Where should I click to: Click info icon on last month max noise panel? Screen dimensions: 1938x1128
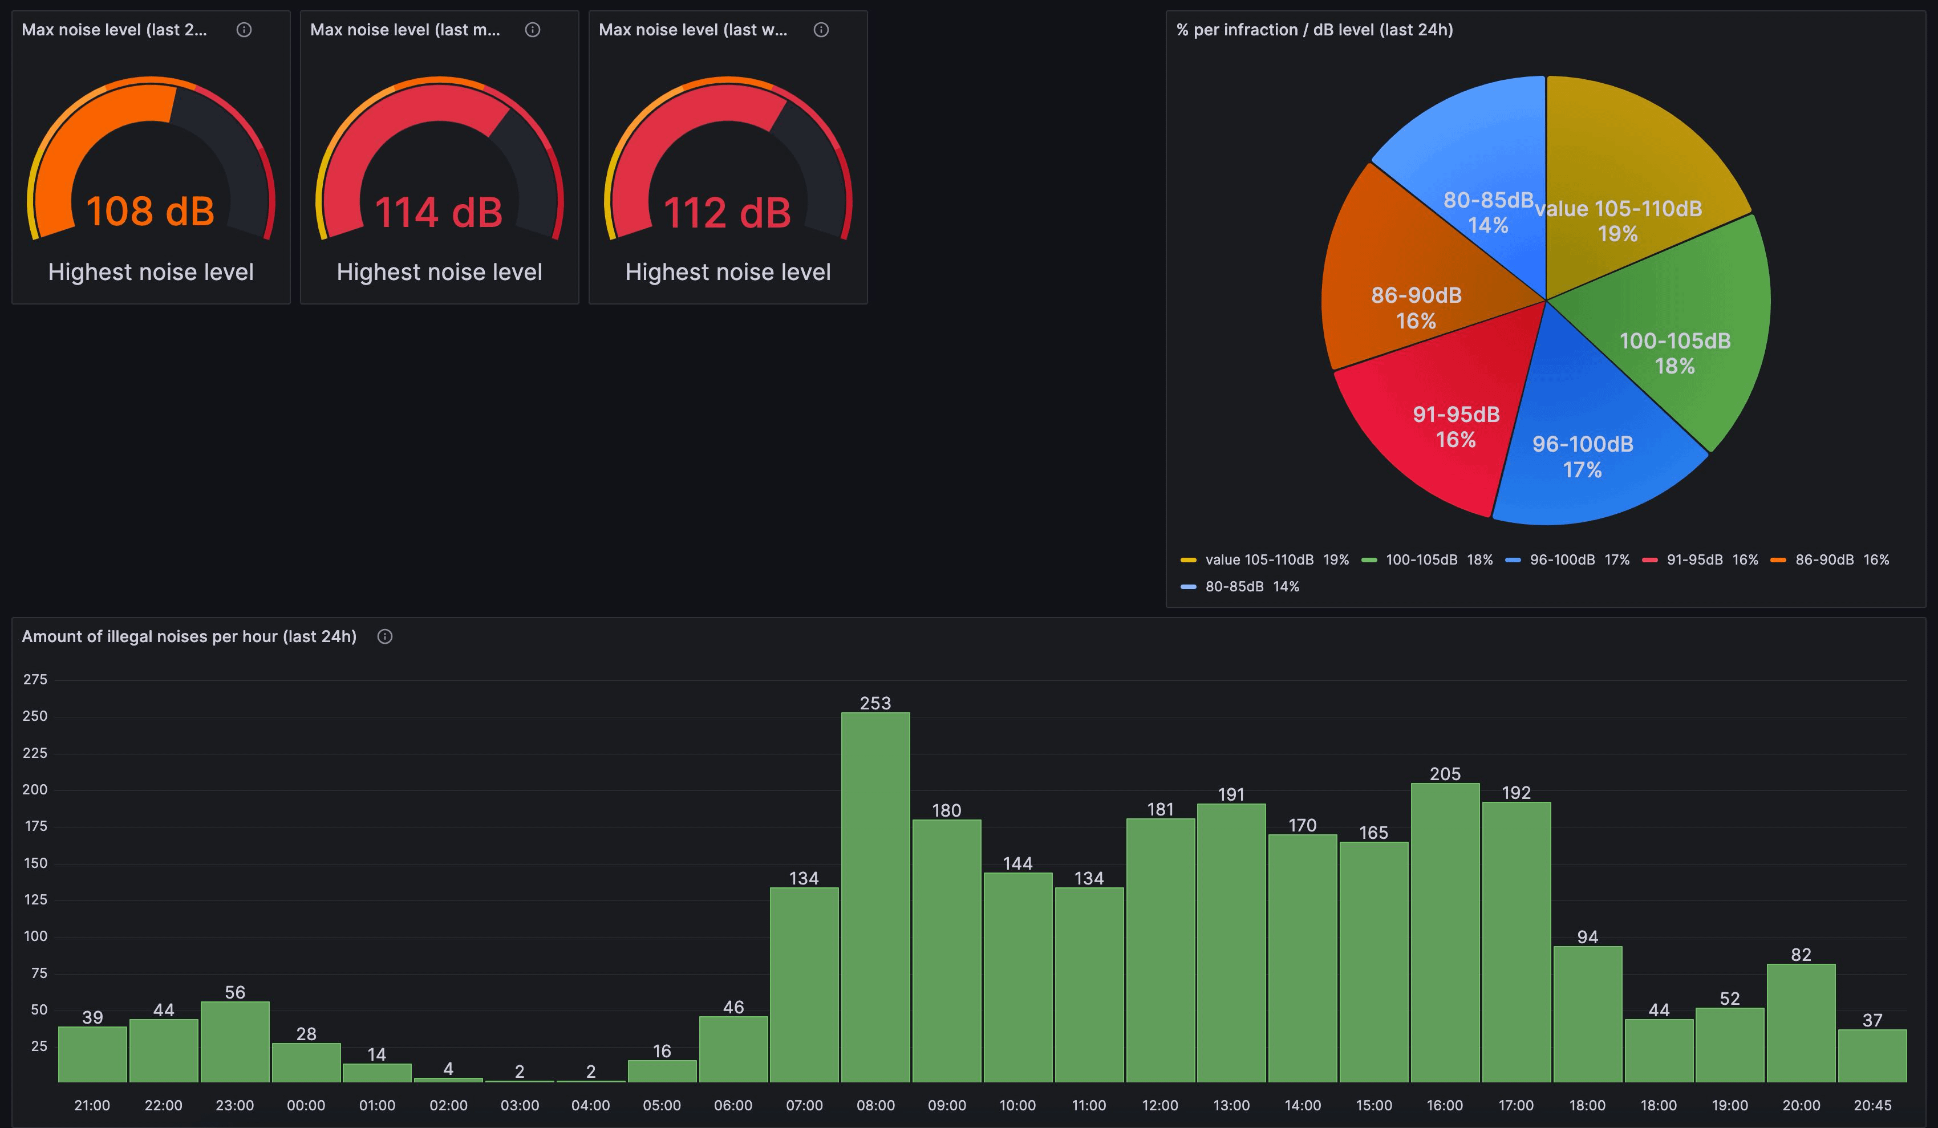[x=532, y=30]
